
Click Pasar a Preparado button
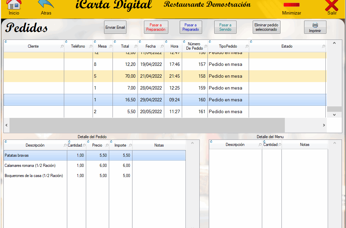191,27
